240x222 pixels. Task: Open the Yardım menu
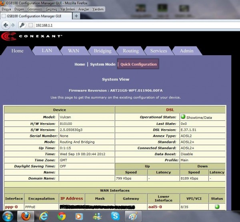click(x=98, y=9)
